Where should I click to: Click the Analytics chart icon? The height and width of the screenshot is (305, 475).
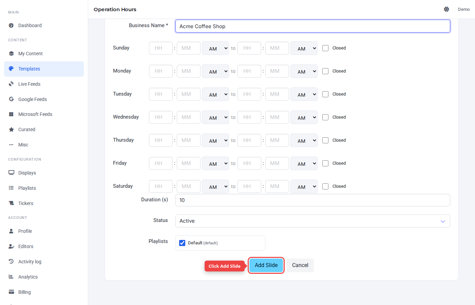[x=11, y=277]
